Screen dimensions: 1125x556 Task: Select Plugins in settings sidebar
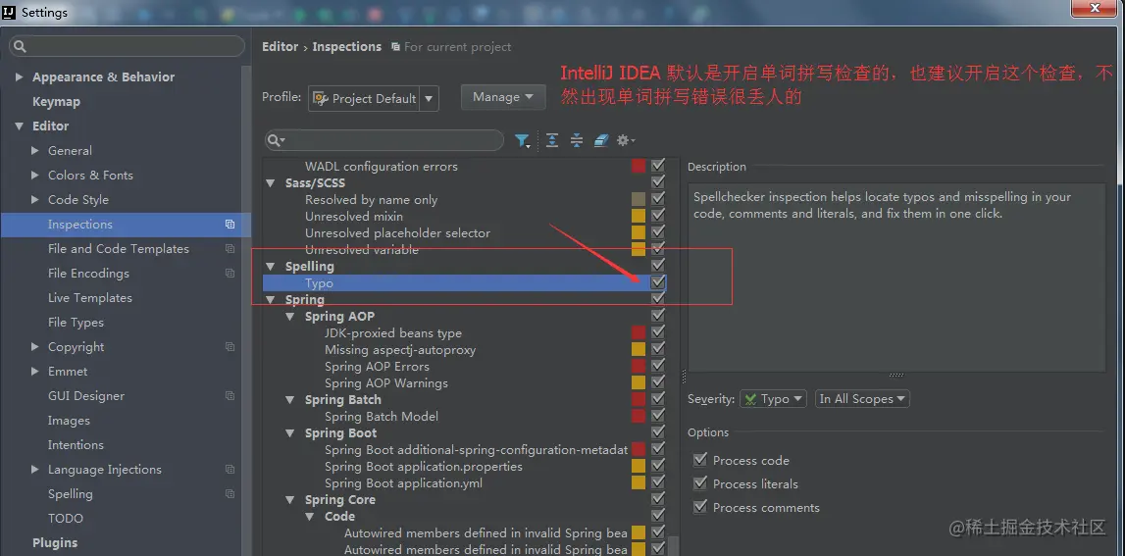pos(55,543)
